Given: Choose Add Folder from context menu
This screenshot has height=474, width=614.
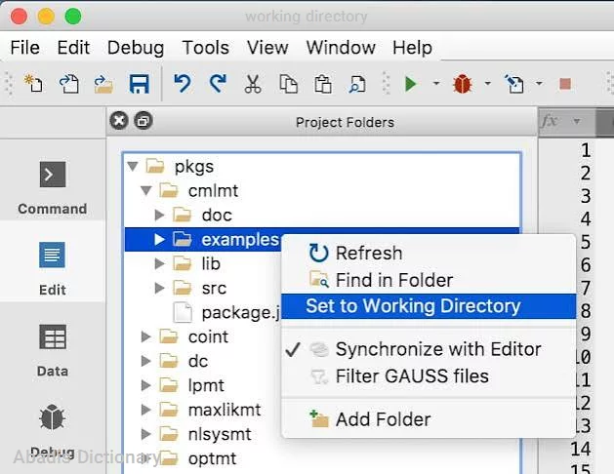Looking at the screenshot, I should point(429,419).
